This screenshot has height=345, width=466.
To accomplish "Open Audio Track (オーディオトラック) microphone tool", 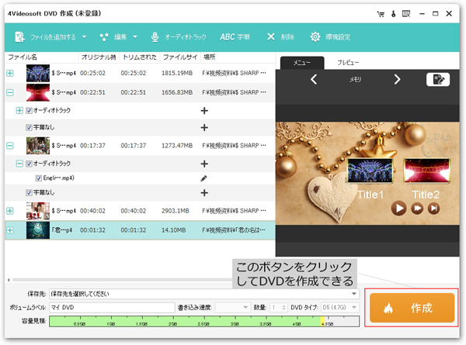I will (155, 36).
